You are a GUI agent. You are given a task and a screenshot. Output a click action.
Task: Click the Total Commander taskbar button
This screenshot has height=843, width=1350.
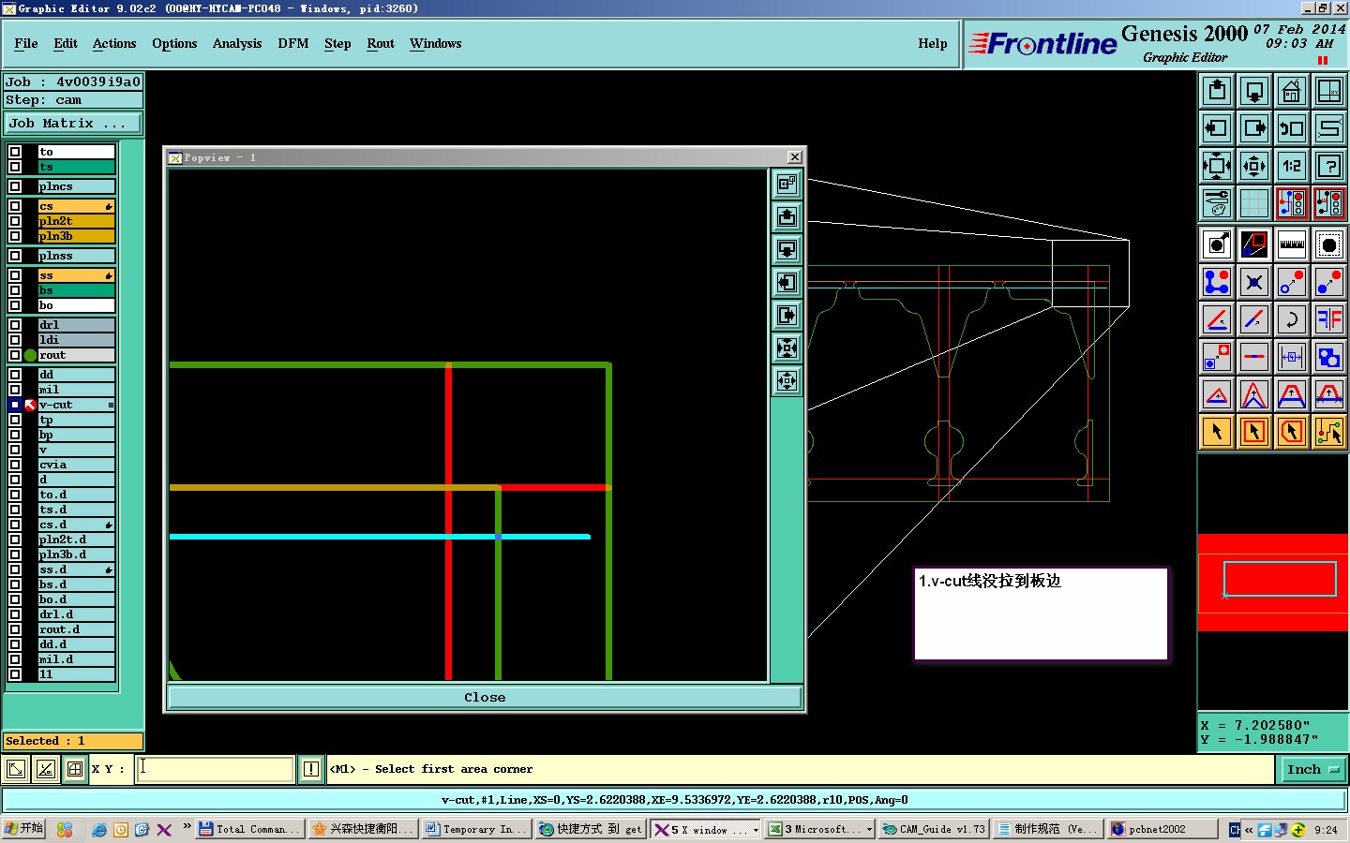pos(250,829)
